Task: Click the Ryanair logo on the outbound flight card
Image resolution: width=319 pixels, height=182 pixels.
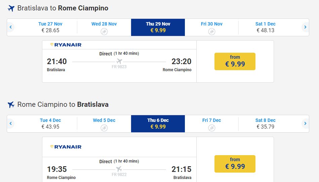Action: [x=66, y=45]
